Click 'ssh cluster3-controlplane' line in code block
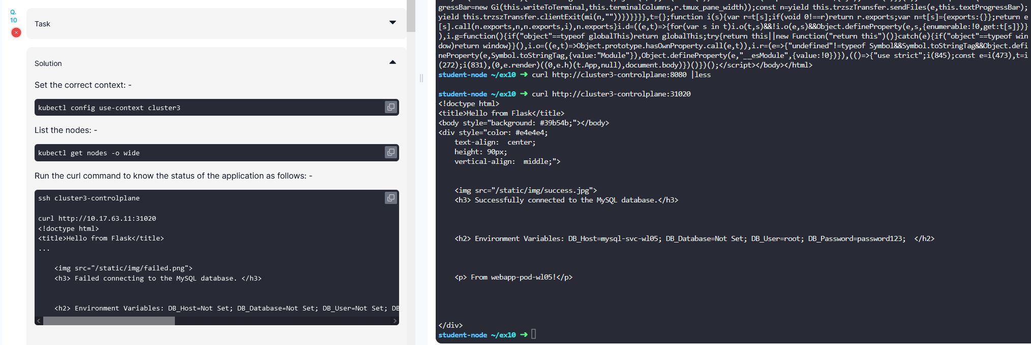Screen dimensions: 1031x345 [x=89, y=198]
